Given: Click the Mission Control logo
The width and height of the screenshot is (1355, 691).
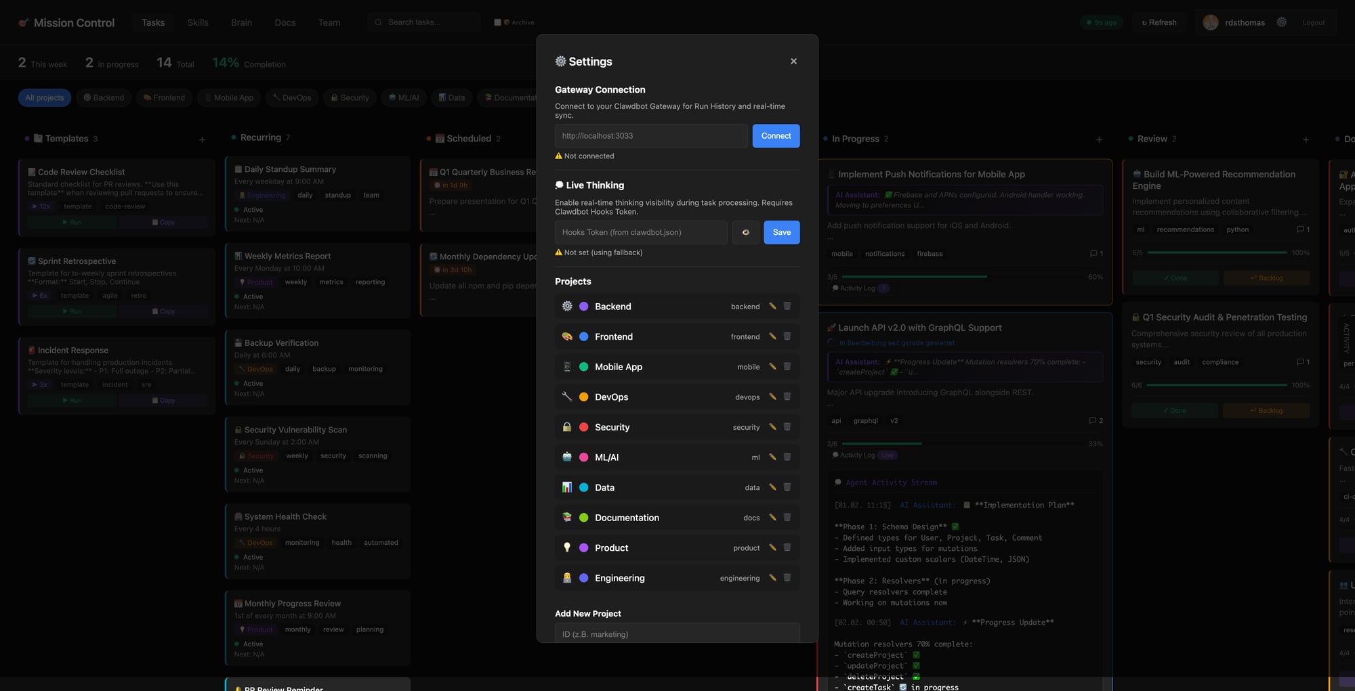Looking at the screenshot, I should pos(66,22).
